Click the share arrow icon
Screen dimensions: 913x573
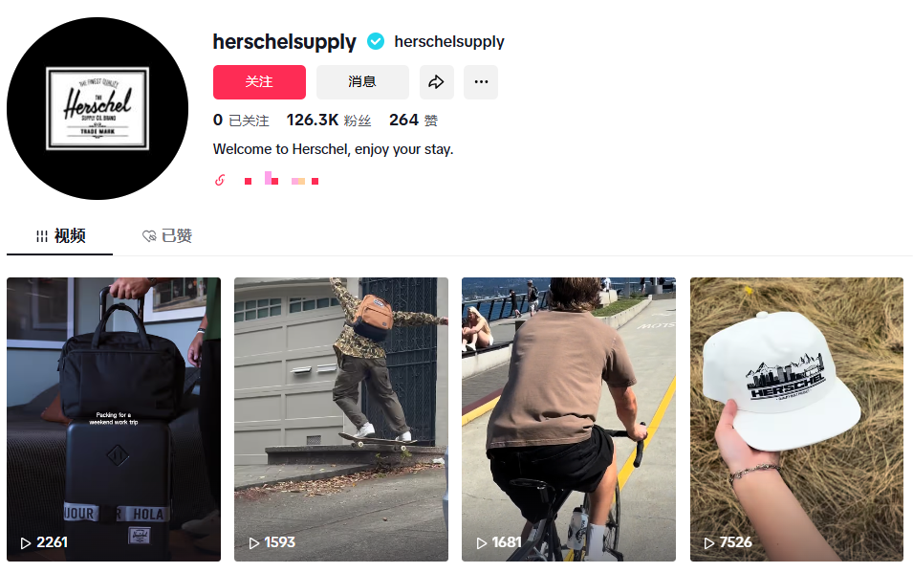point(436,82)
